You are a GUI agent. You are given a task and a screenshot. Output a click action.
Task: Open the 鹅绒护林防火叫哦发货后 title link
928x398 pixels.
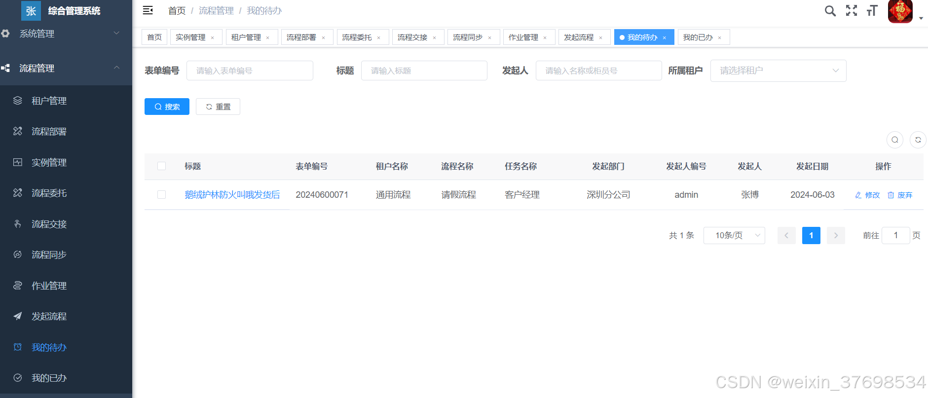click(232, 195)
